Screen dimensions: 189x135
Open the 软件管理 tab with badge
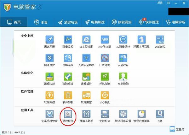(148, 22)
